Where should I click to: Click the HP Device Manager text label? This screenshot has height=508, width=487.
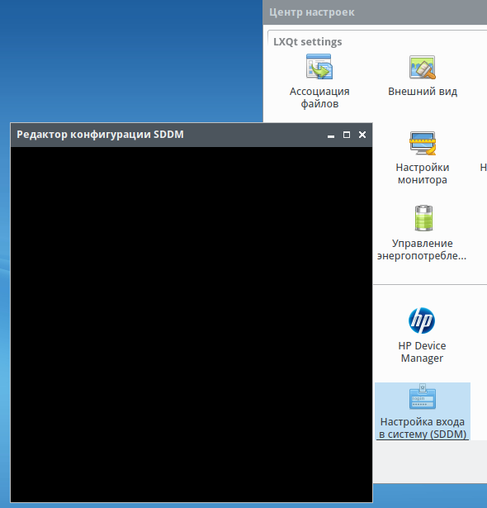(422, 352)
